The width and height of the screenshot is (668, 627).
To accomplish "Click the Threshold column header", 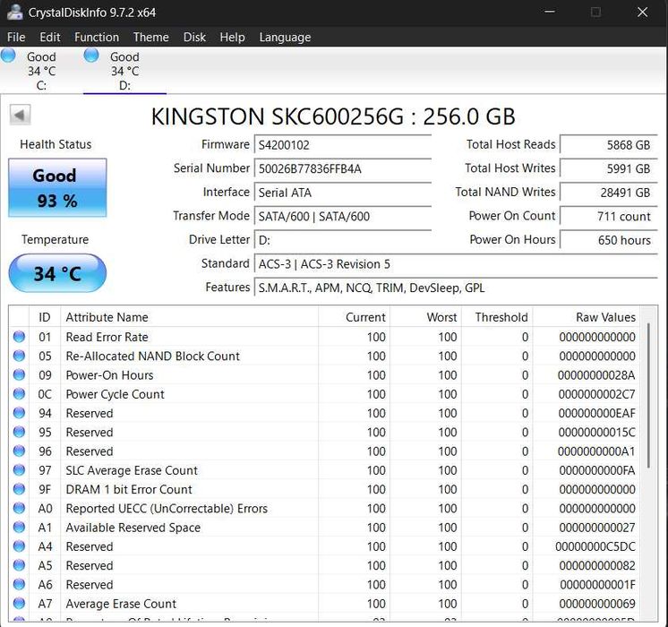I will point(497,317).
